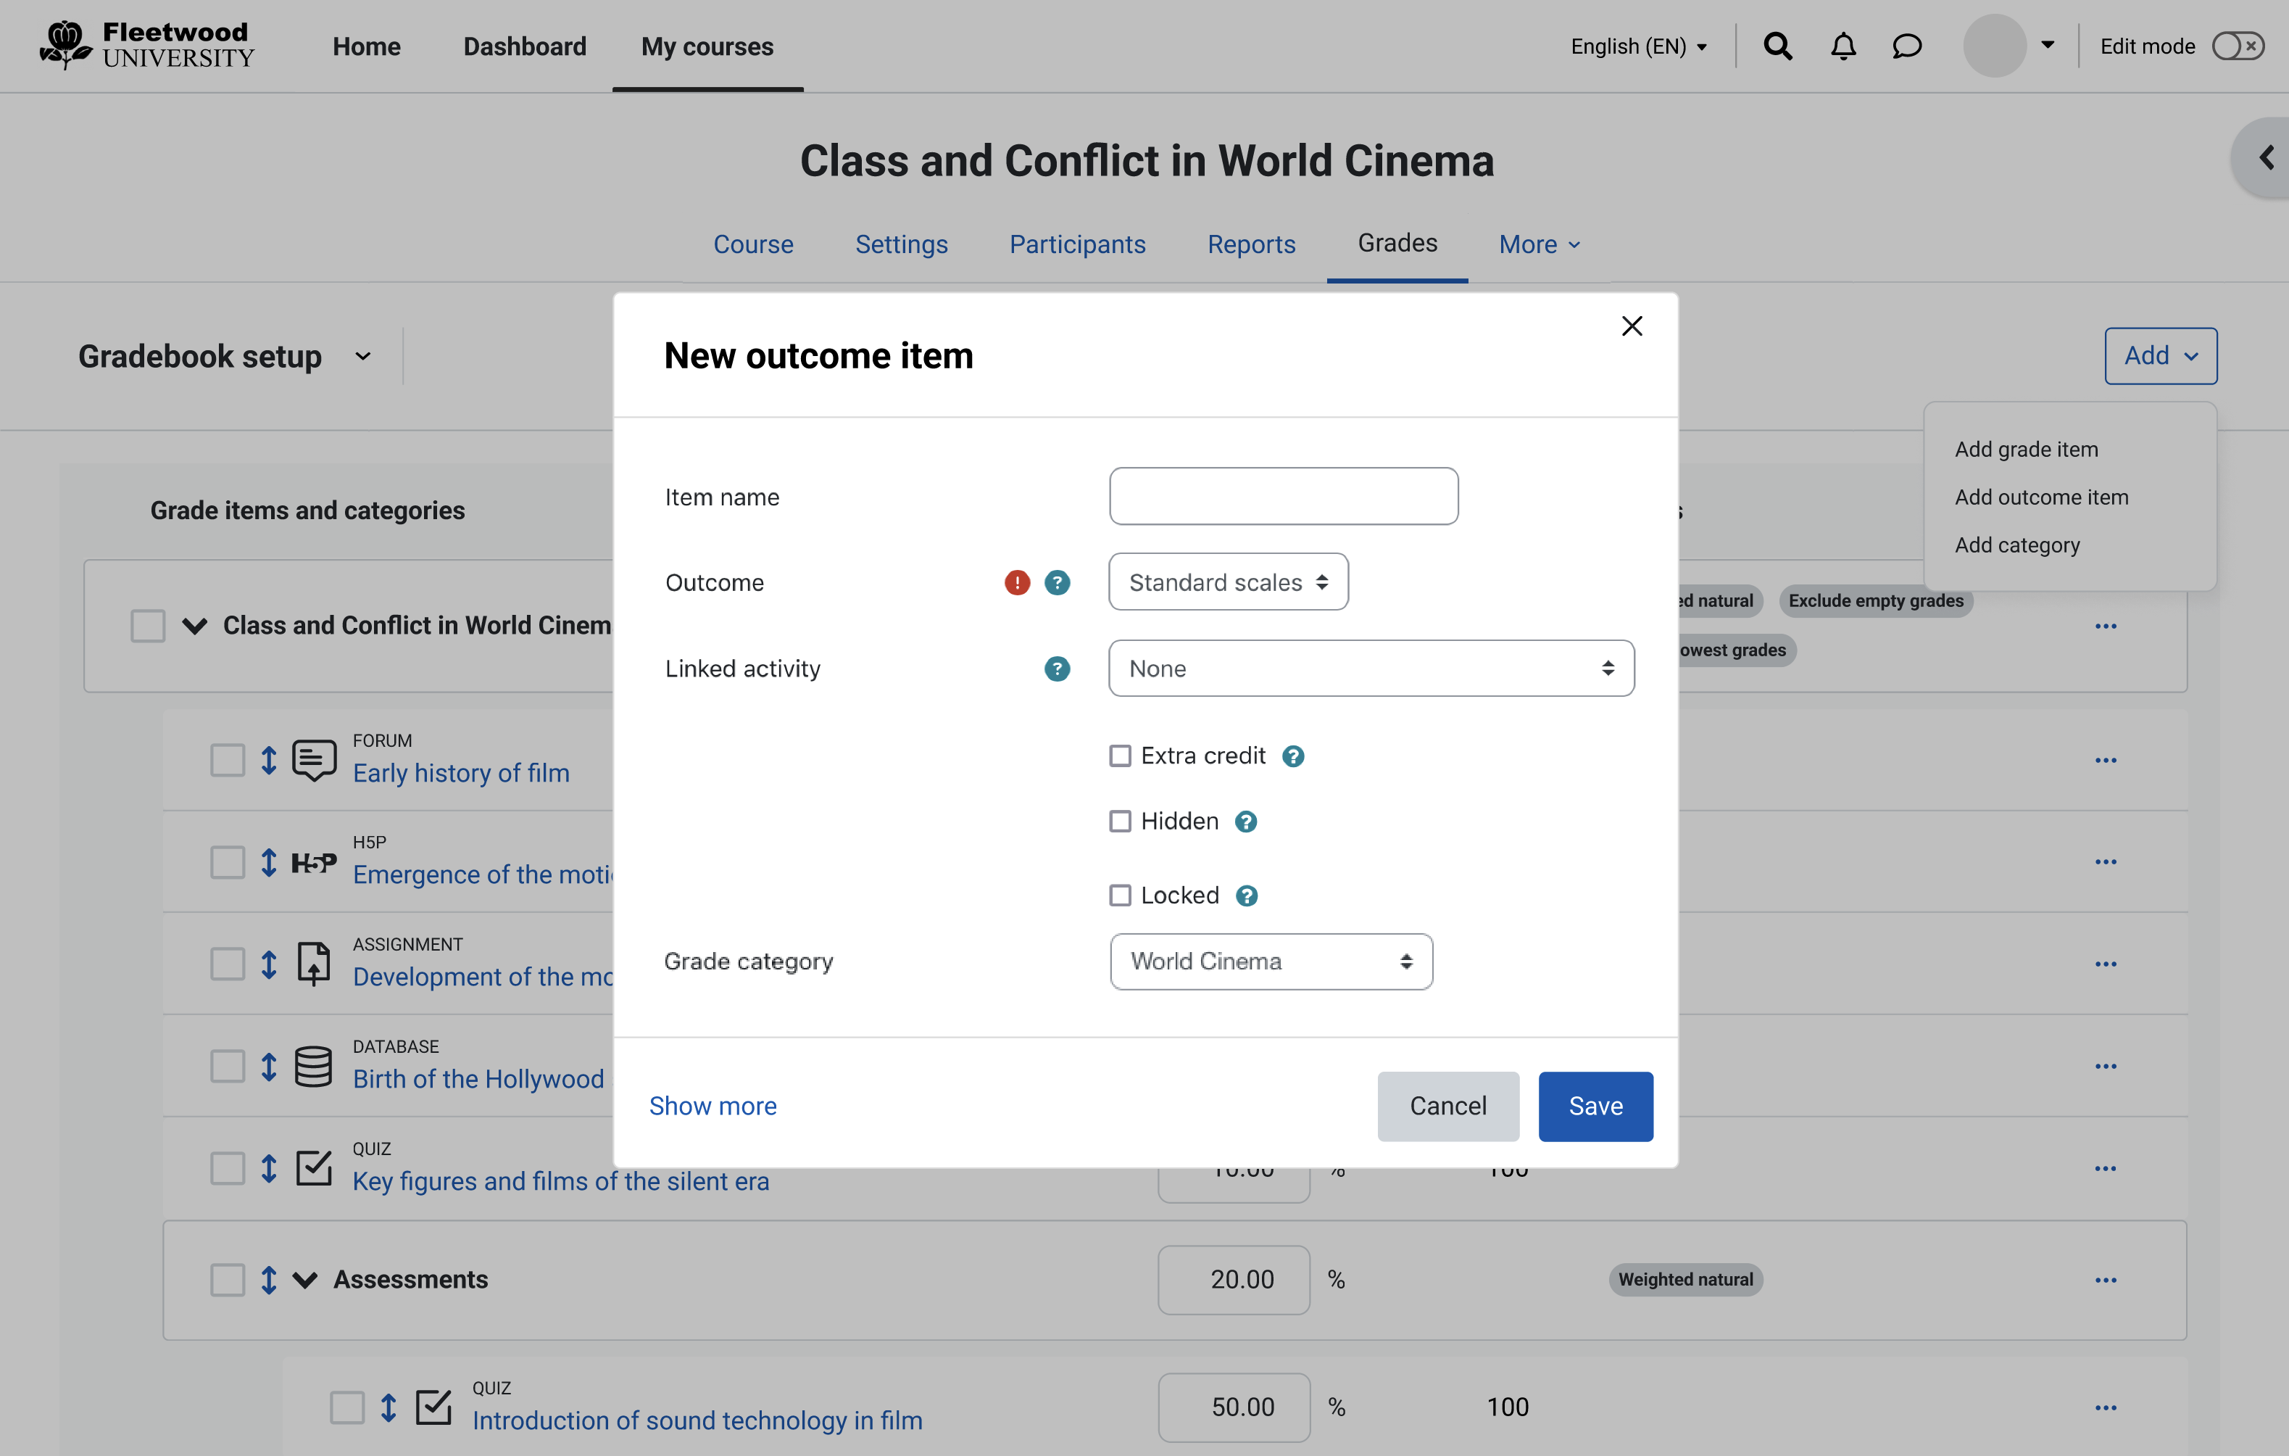
Task: Switch to the Participants tab
Action: (x=1077, y=244)
